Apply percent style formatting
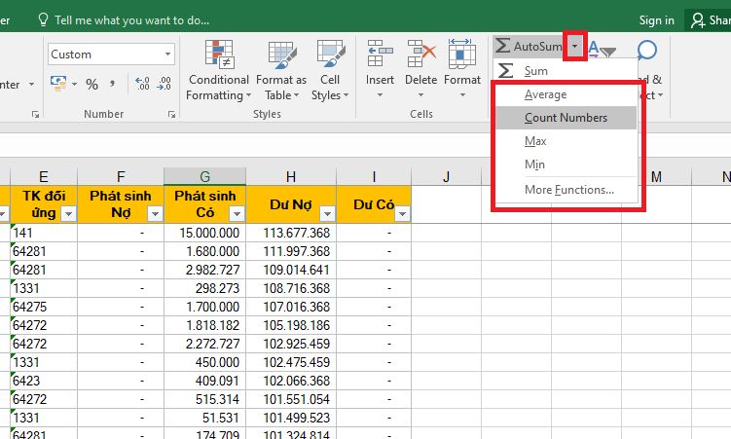 click(92, 85)
